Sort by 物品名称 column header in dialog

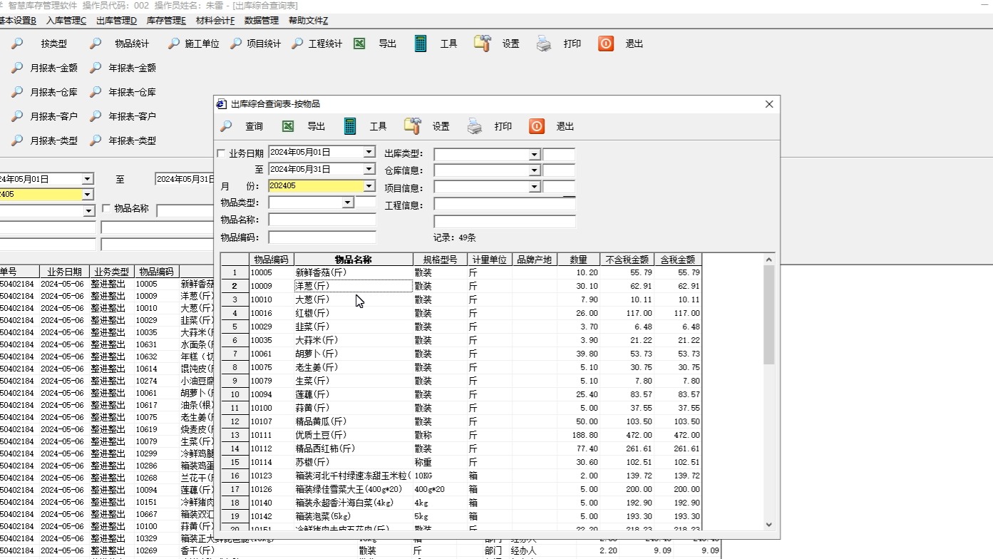click(354, 260)
